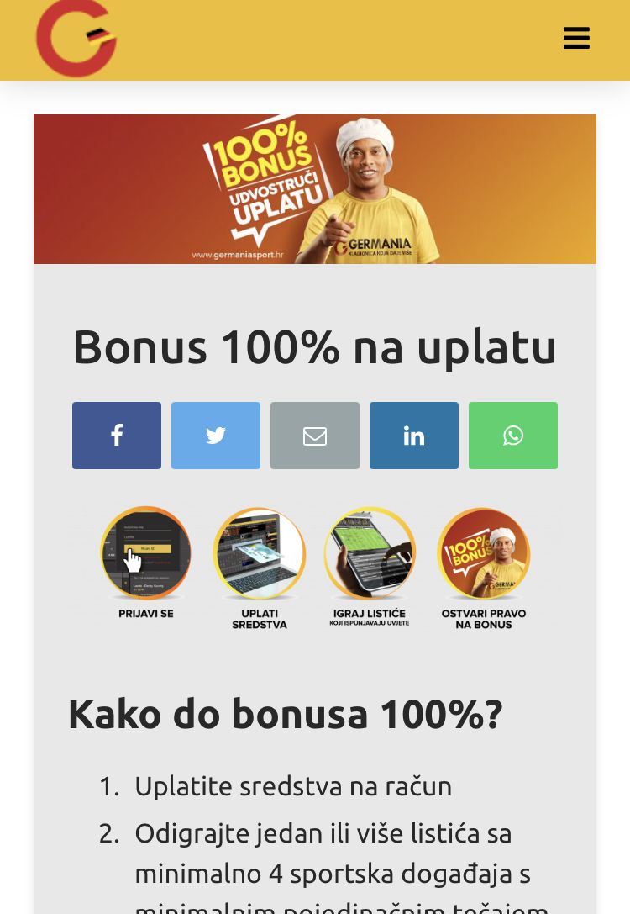Select list item 'Uplatite sredstva na račun'
Viewport: 630px width, 914px height.
coord(293,786)
